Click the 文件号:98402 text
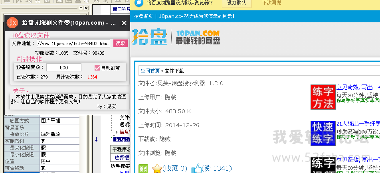The image size is (380, 173). (89, 53)
